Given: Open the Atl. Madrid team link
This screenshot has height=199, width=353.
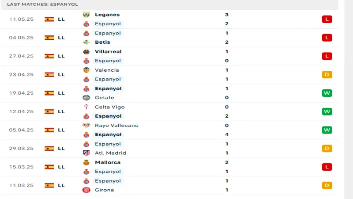Looking at the screenshot, I should [x=110, y=153].
